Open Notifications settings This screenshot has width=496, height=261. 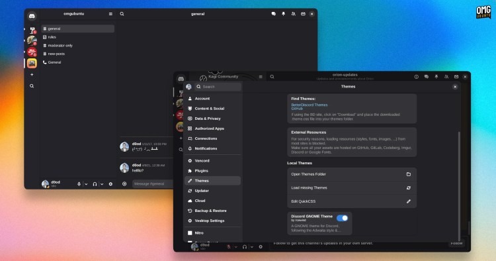tap(212, 148)
